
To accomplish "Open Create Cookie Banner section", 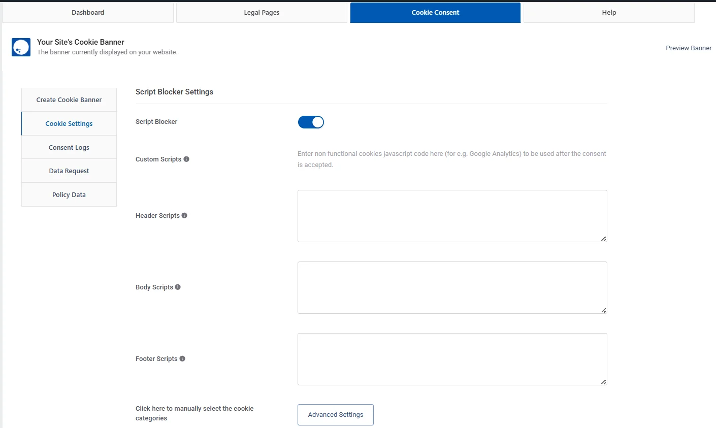I will pyautogui.click(x=69, y=100).
